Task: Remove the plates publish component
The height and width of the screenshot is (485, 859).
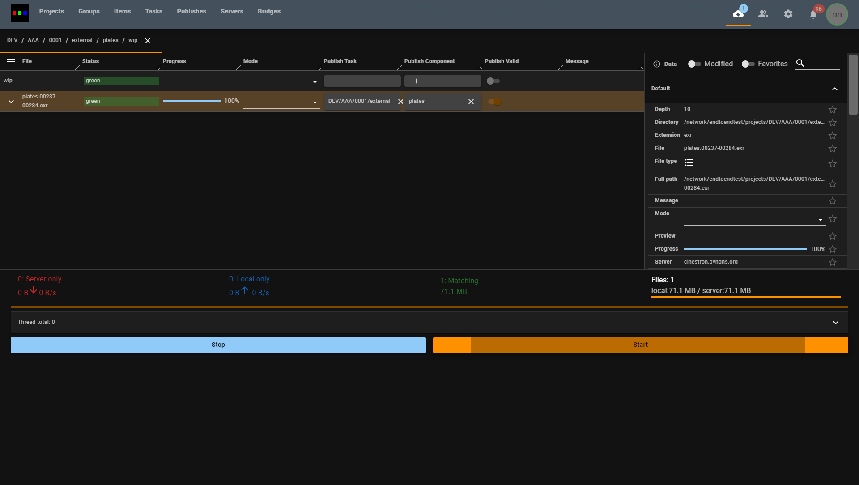Action: (x=471, y=102)
